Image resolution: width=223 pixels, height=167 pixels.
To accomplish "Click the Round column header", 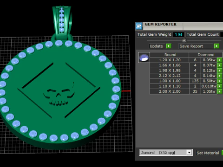I will click(170, 55).
